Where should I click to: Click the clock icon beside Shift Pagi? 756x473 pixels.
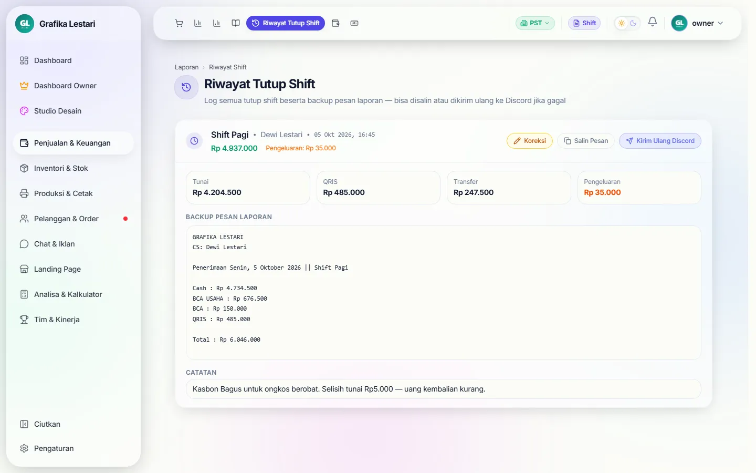pos(194,141)
